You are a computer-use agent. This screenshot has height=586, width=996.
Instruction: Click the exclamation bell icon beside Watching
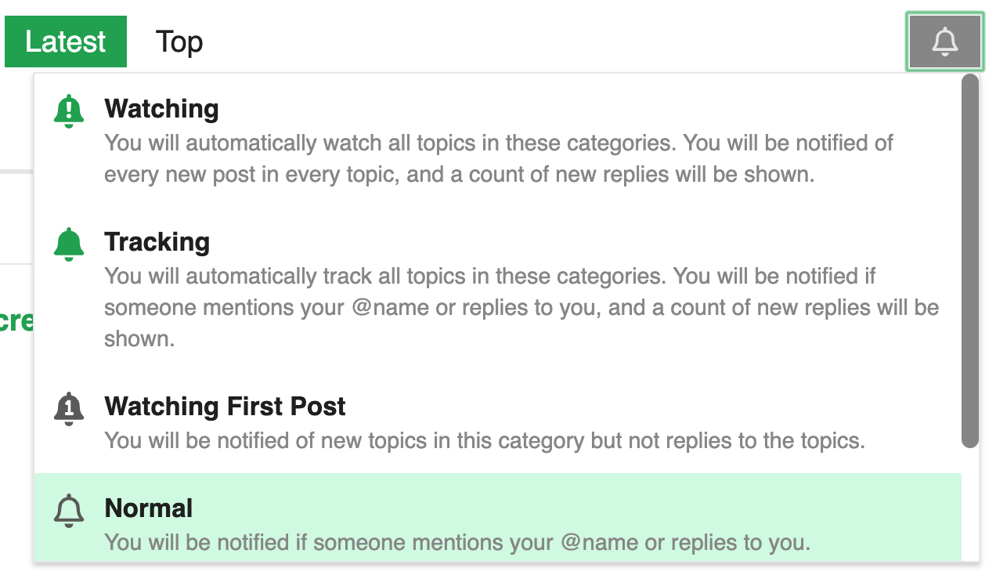(x=69, y=110)
